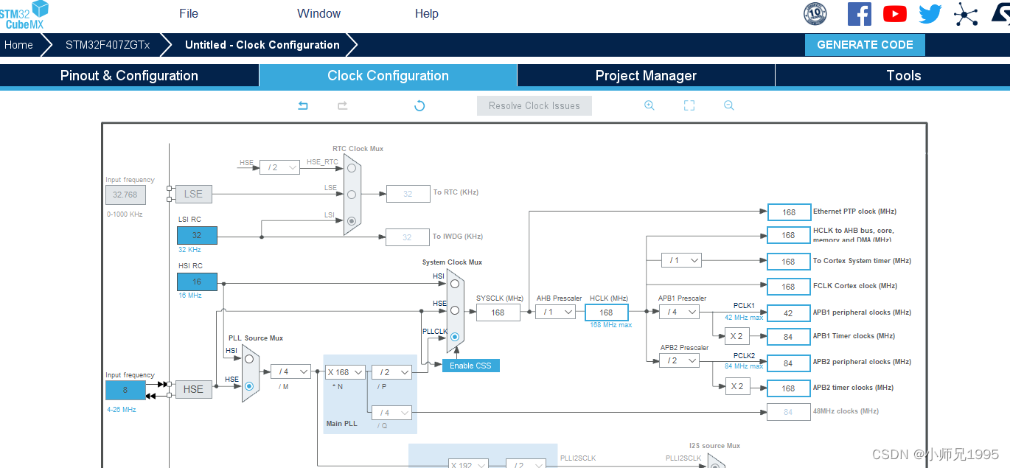
Task: Select LSE in the RTC Clock Mux
Action: pyautogui.click(x=352, y=193)
